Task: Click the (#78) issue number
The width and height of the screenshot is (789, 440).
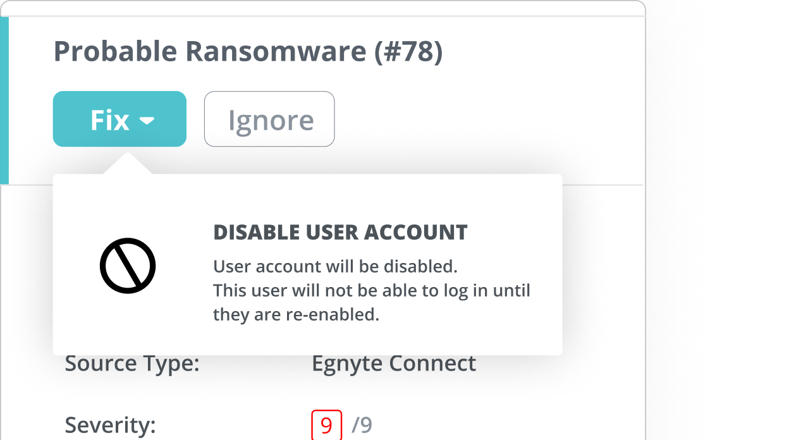Action: [x=408, y=52]
